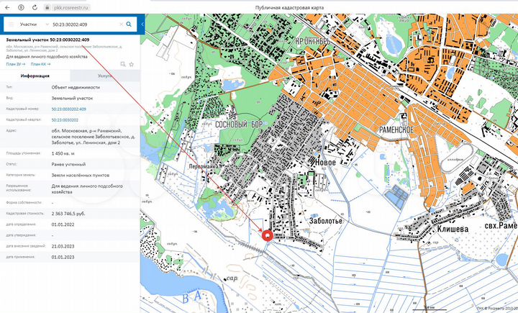Collapse the side panel with the arrow
Viewport: 518px width, 313px height.
point(142,24)
